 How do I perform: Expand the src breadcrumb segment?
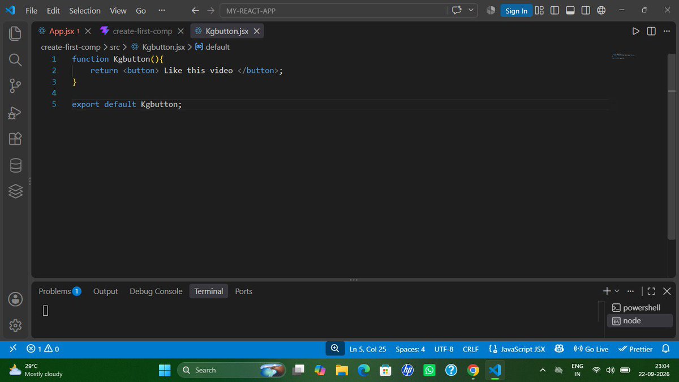(x=115, y=47)
